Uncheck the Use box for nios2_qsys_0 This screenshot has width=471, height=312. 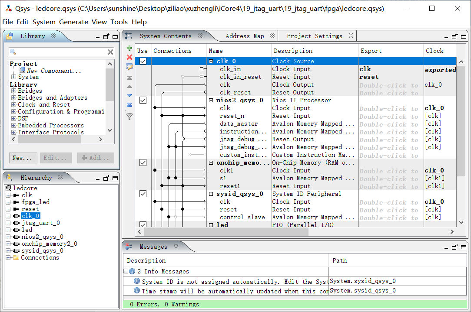tap(143, 100)
